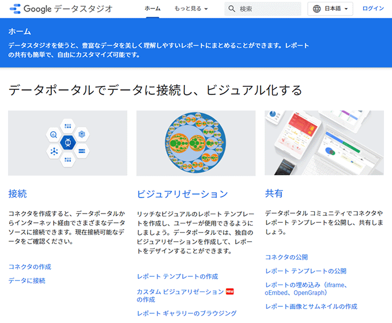Click the globe language icon
This screenshot has width=392, height=323.
(x=316, y=9)
